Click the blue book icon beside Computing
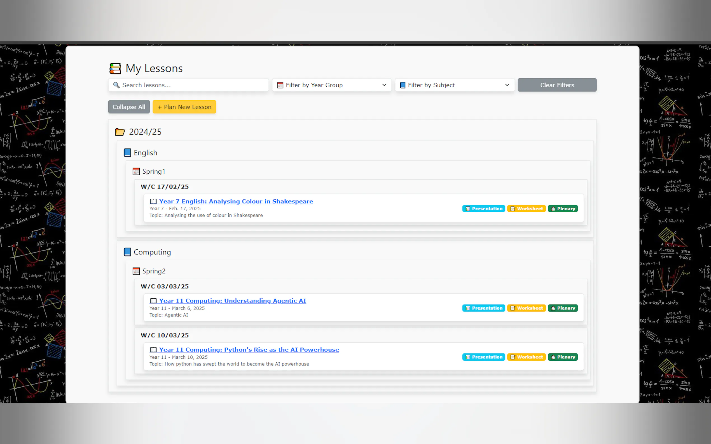This screenshot has width=711, height=444. (127, 252)
